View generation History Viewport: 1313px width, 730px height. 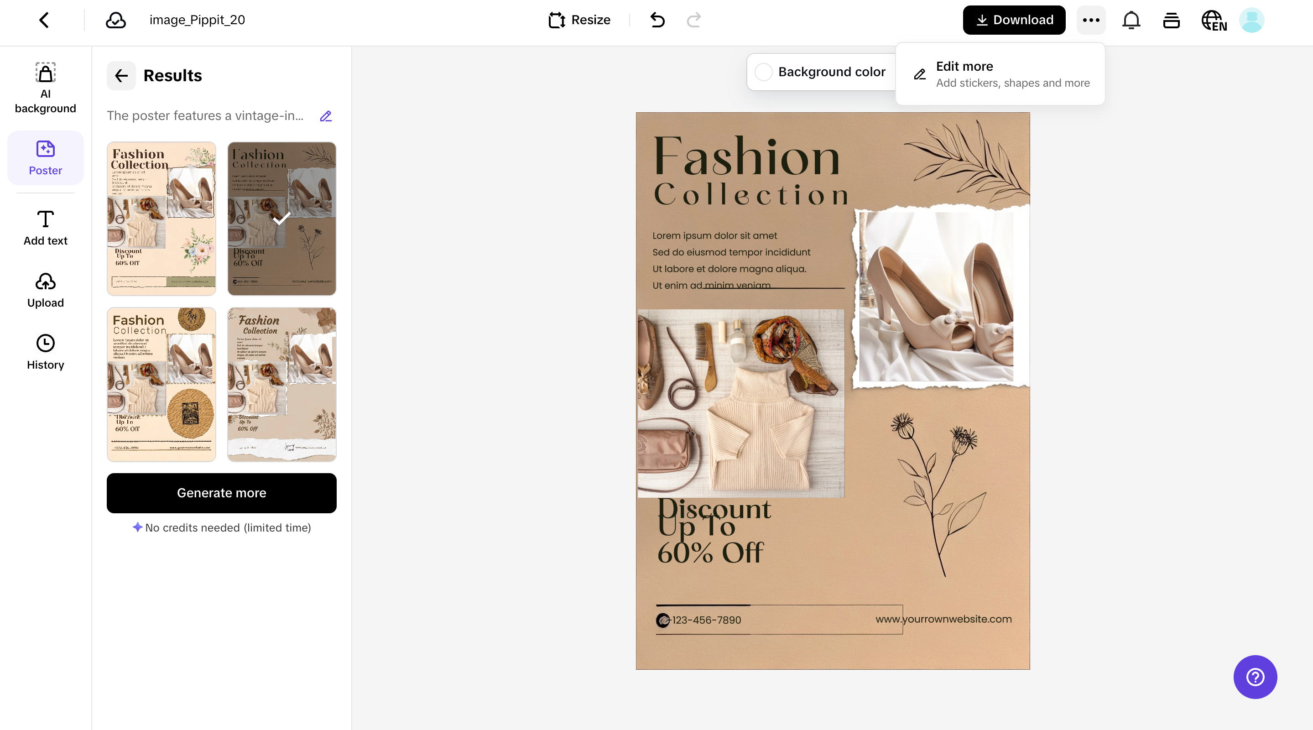(45, 352)
